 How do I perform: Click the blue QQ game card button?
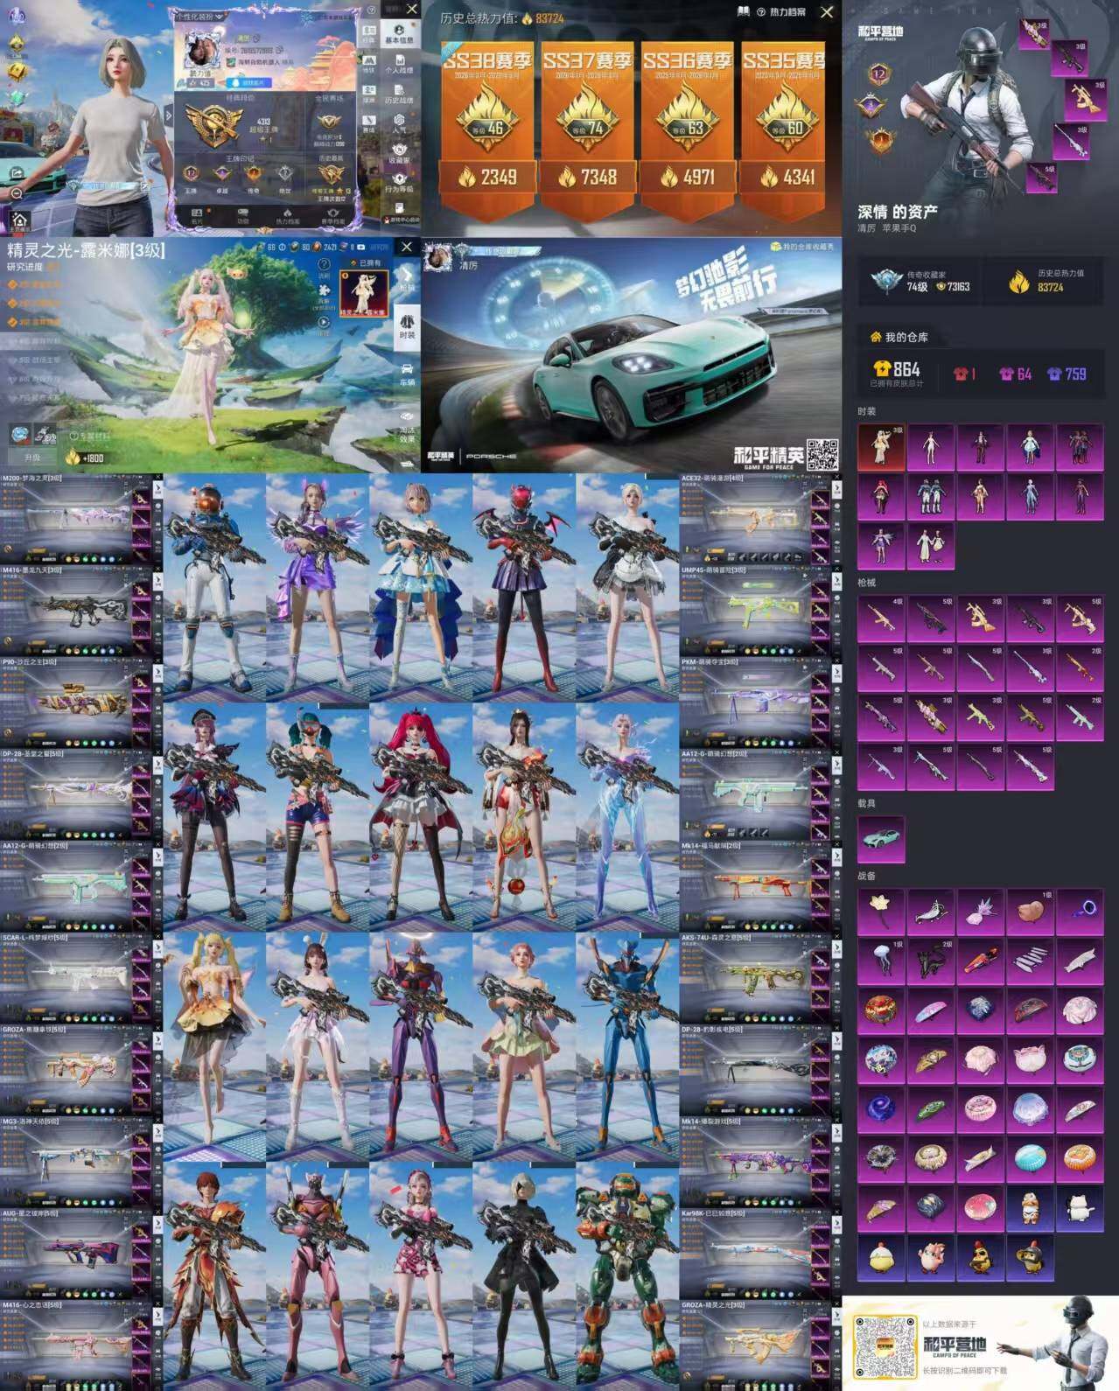pos(250,81)
